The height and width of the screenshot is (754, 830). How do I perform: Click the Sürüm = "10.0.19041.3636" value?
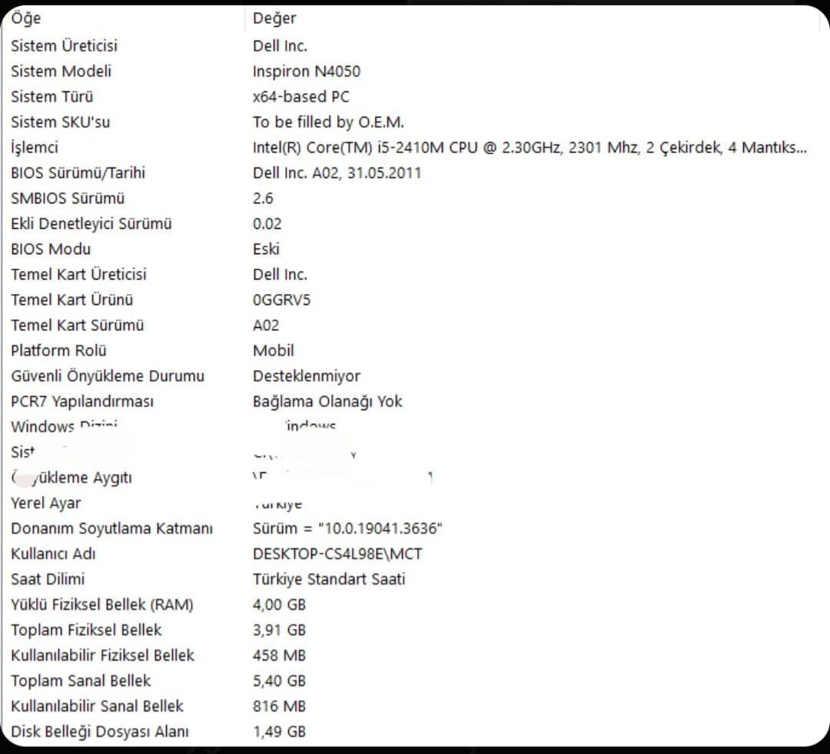(347, 528)
